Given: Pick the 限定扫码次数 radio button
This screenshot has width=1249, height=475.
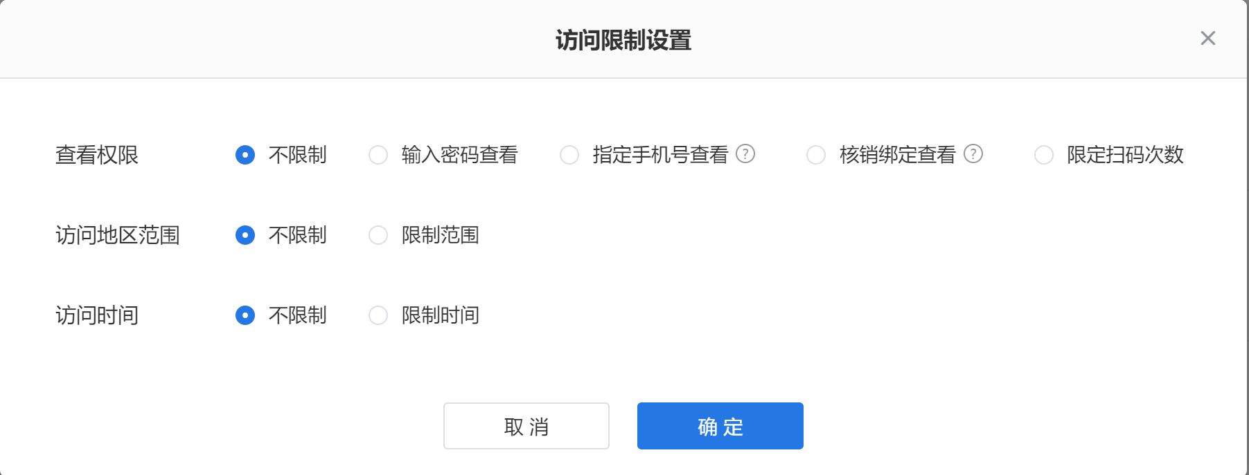Looking at the screenshot, I should coord(1044,155).
